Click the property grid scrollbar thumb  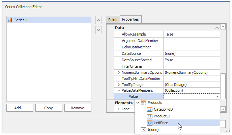[x=223, y=86]
